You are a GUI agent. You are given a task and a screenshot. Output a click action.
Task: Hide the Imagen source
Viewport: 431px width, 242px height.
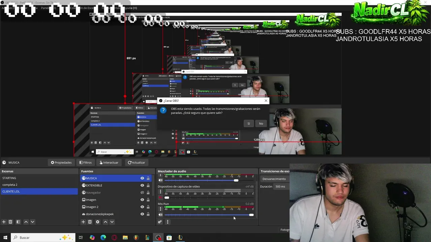coord(142,200)
